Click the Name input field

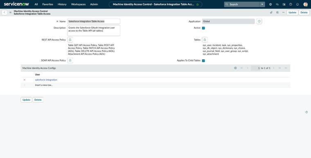94,21
